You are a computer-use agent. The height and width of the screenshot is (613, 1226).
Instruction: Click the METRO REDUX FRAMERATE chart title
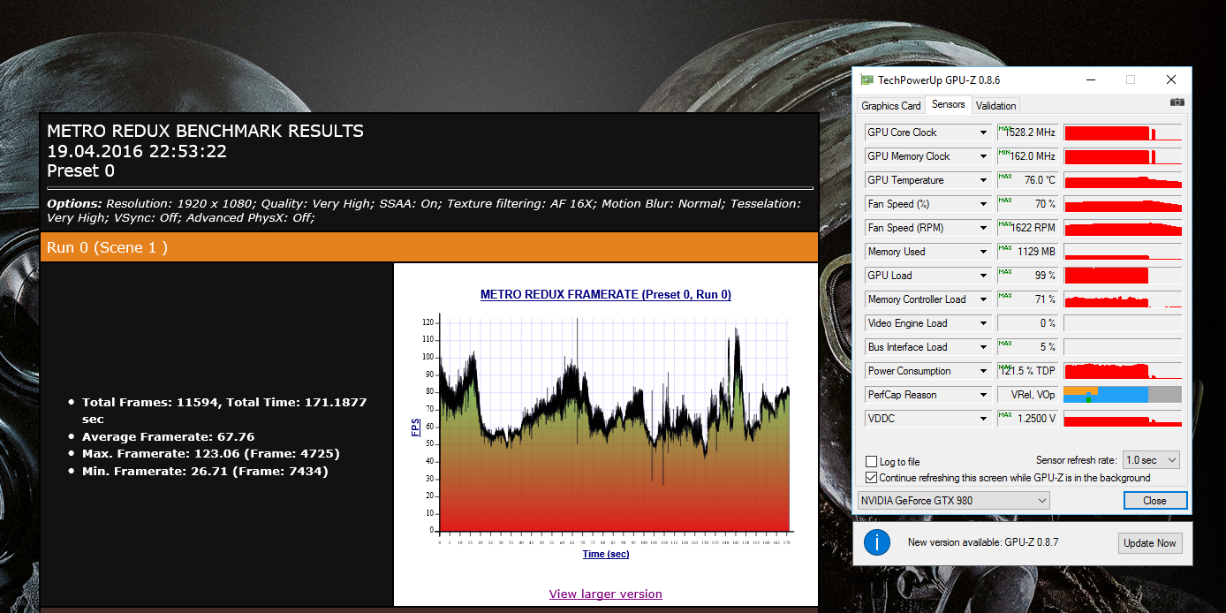tap(606, 294)
